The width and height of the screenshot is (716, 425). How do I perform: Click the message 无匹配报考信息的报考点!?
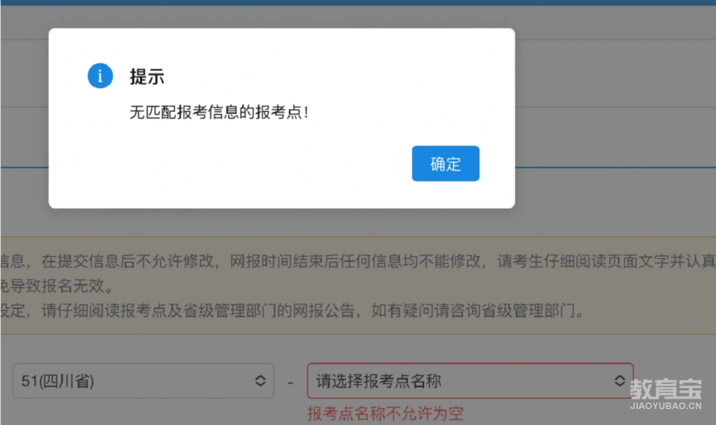coord(219,112)
